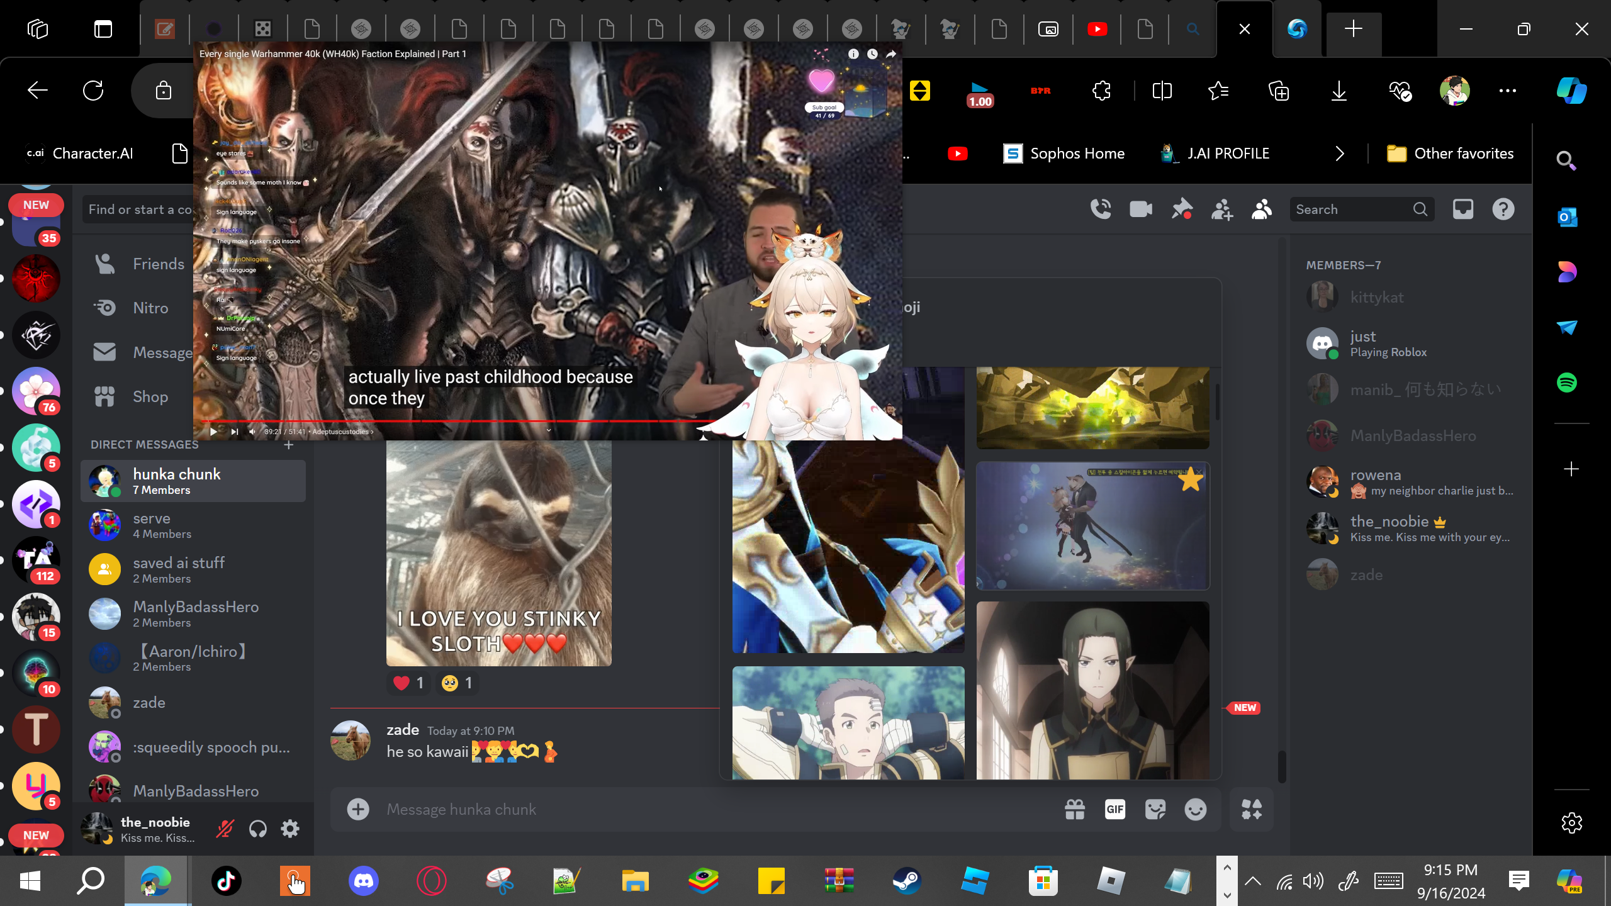Open the Aaron/Ichiro group chat

point(193,658)
